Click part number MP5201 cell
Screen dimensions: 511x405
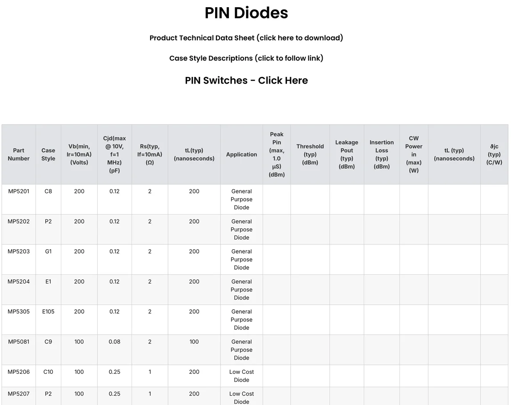pyautogui.click(x=19, y=191)
